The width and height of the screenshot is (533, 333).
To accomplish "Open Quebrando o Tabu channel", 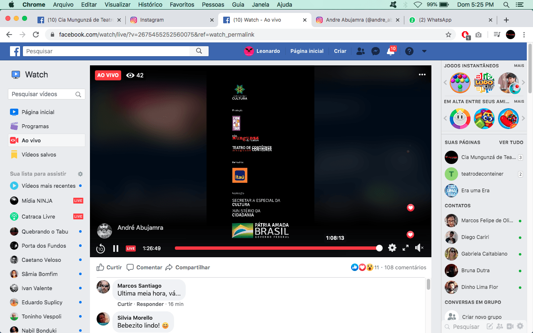I will click(x=47, y=231).
